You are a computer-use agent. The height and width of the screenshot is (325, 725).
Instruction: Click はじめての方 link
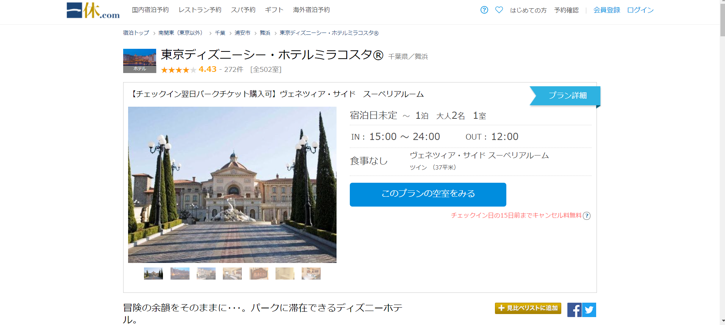[x=528, y=10]
